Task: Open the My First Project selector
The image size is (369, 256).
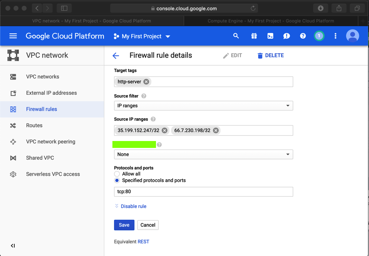Action: point(142,36)
